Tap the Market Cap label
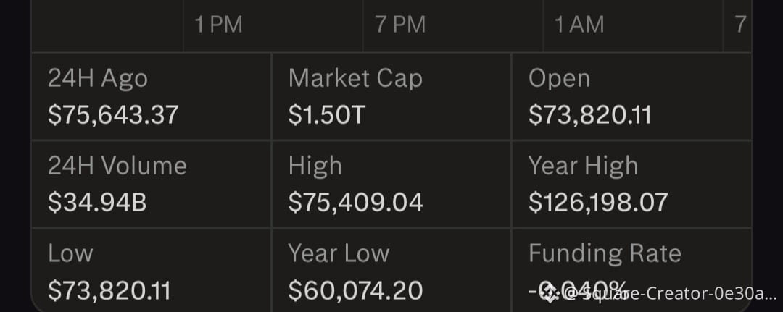The image size is (783, 312). 355,78
